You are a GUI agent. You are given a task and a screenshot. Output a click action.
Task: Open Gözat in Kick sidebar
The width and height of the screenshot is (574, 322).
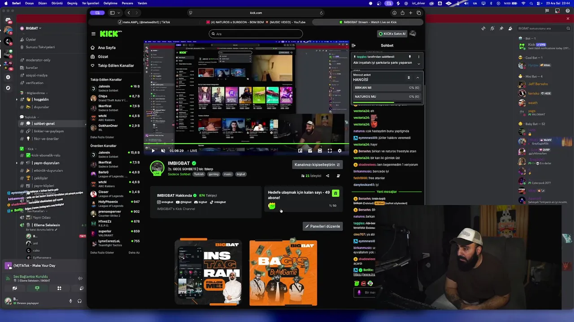(x=99, y=57)
